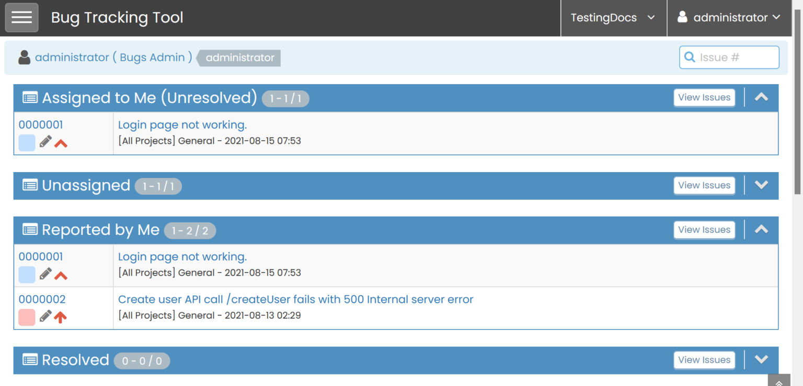Click the magnifier icon in the Issue search box
The height and width of the screenshot is (386, 803).
tap(690, 57)
